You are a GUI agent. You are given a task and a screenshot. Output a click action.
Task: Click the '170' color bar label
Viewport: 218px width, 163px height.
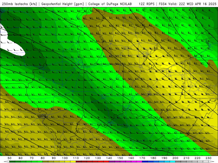coord(142,158)
